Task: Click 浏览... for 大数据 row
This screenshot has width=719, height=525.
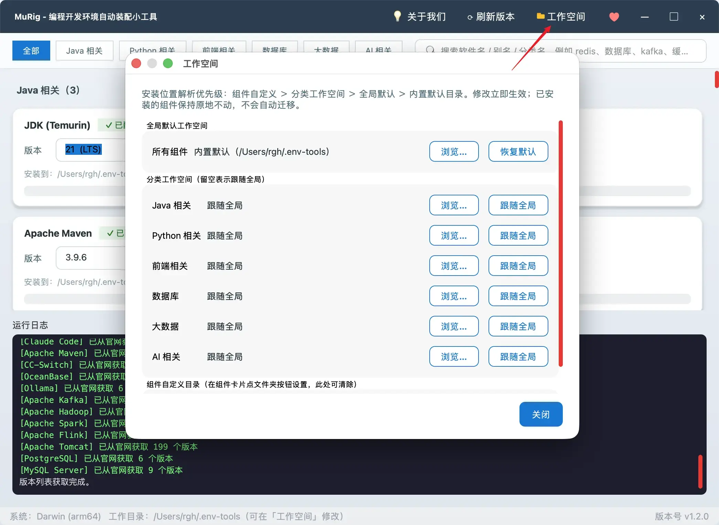Action: tap(454, 326)
